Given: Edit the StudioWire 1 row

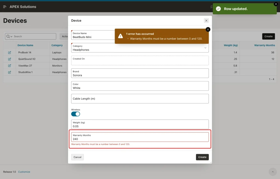Looking at the screenshot, I should pos(10,72).
